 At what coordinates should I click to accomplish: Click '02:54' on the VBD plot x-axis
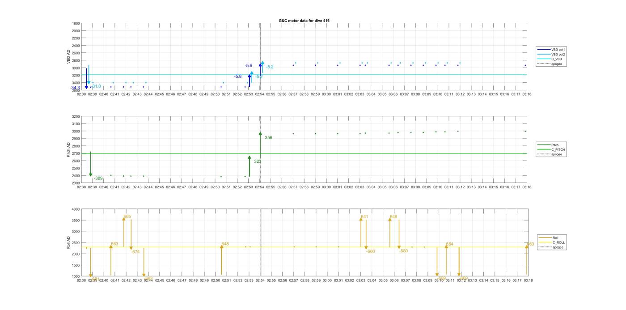pos(260,94)
